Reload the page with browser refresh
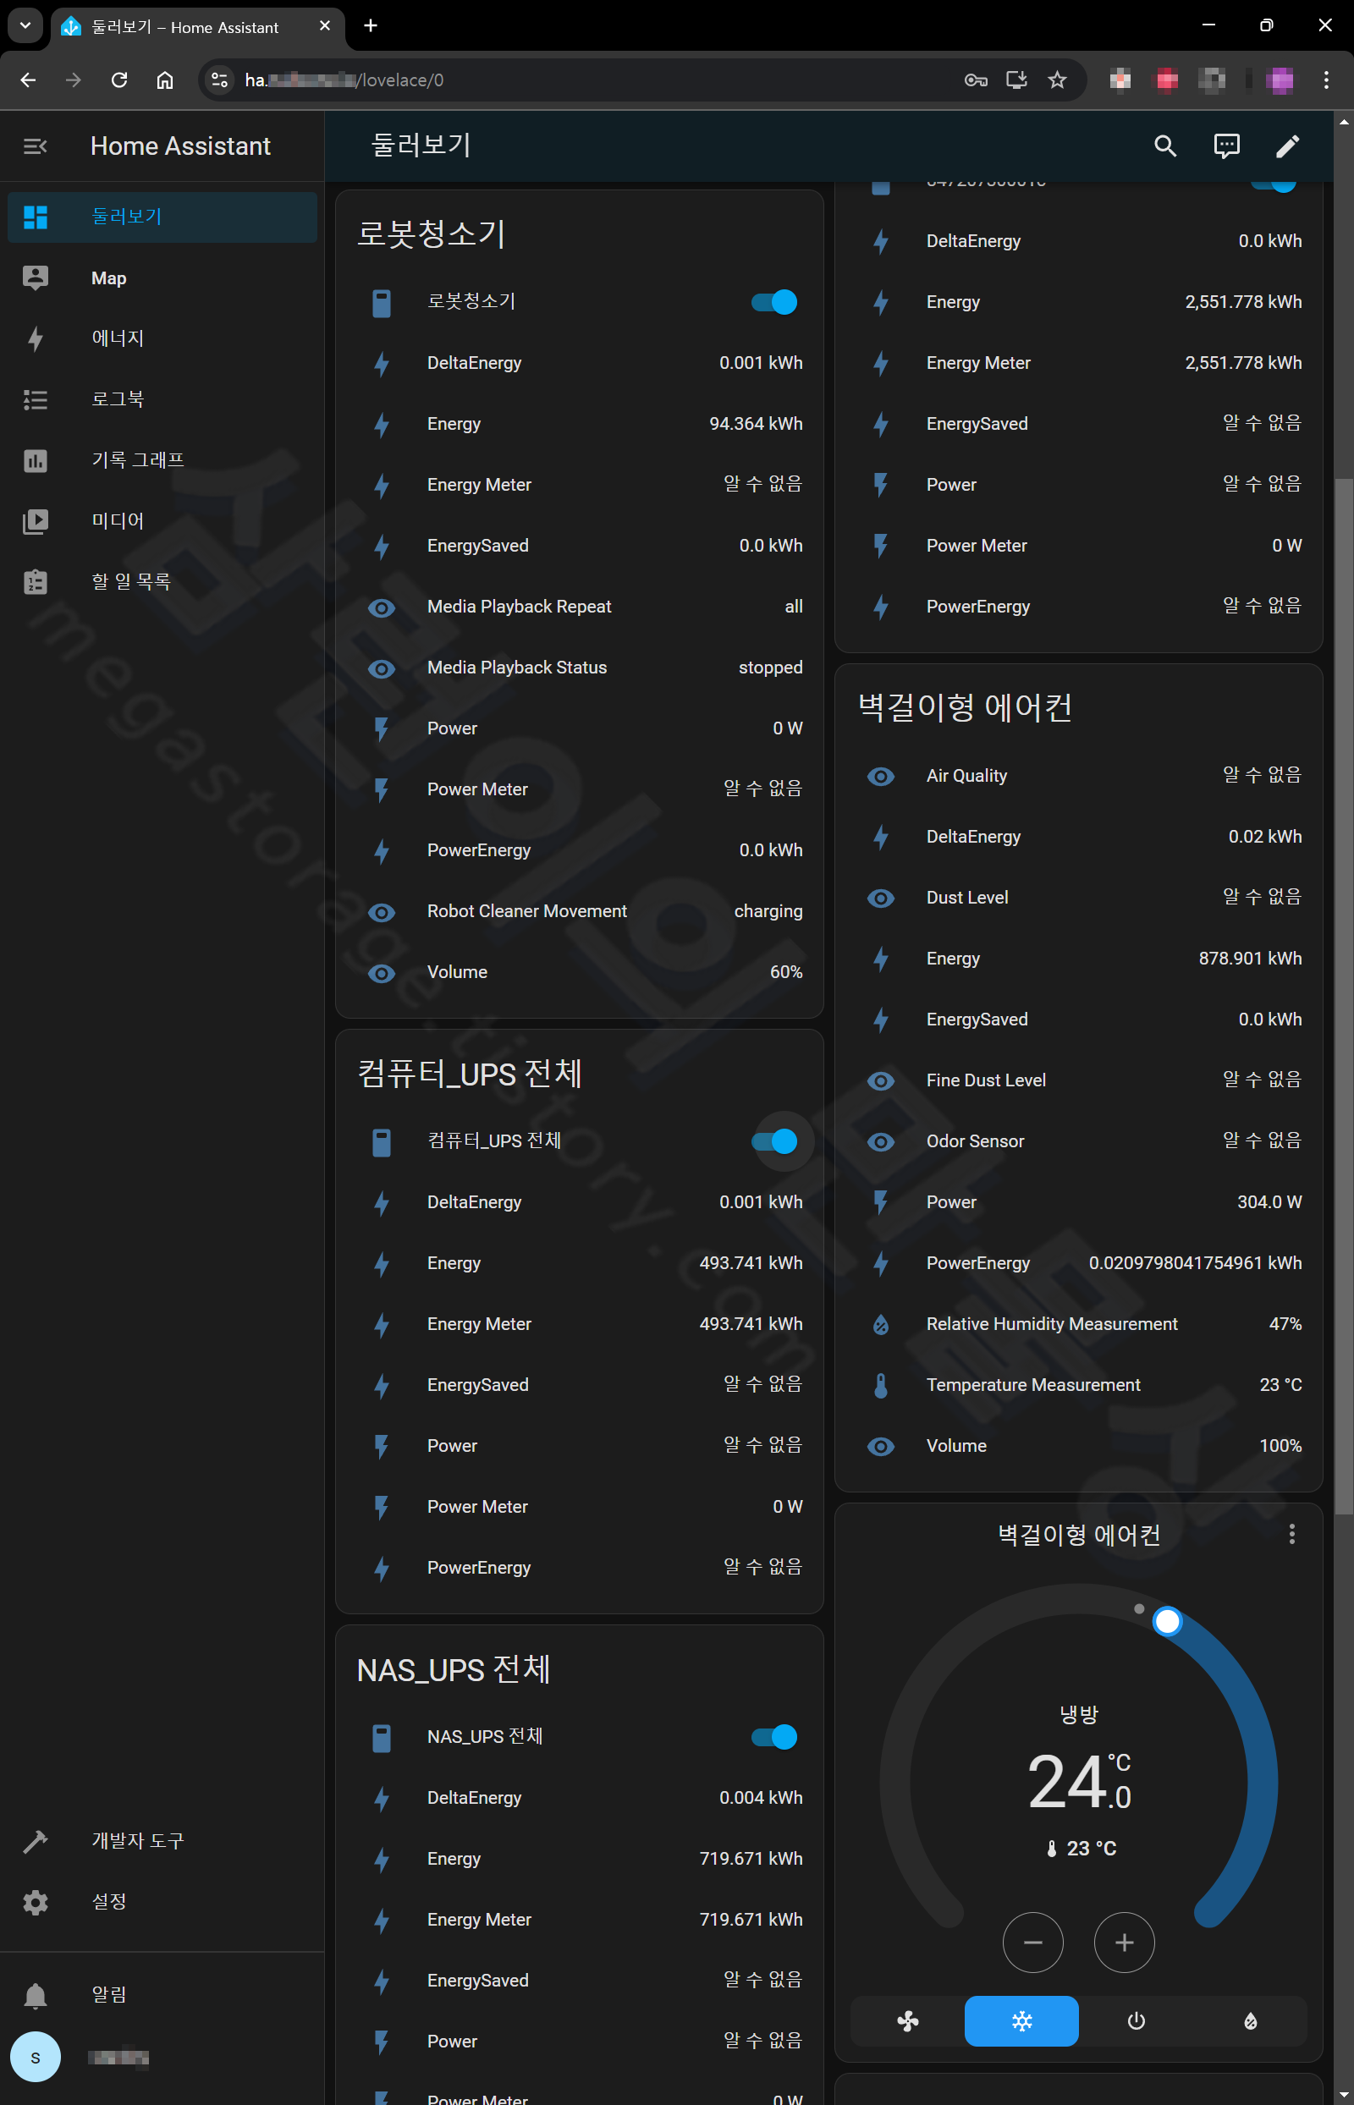The height and width of the screenshot is (2105, 1354). pyautogui.click(x=118, y=80)
